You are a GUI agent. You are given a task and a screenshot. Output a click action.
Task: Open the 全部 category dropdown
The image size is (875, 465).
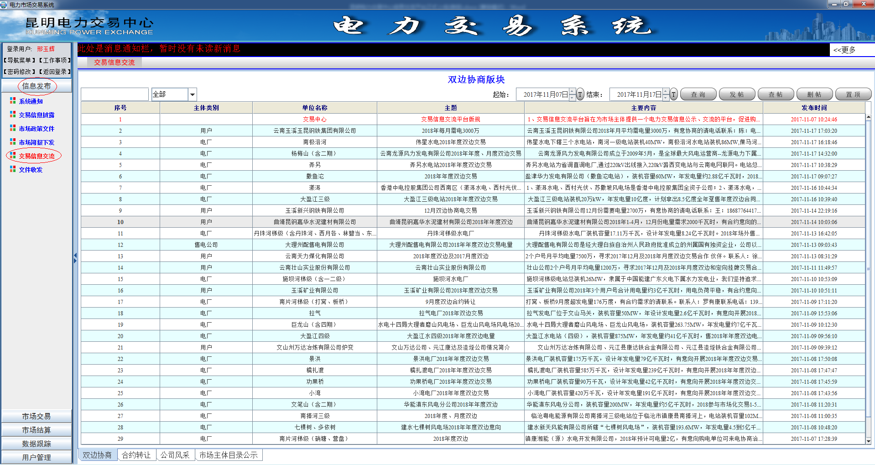tap(192, 94)
